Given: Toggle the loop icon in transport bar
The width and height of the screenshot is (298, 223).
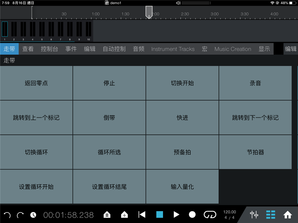Looking at the screenshot, I should (x=210, y=215).
